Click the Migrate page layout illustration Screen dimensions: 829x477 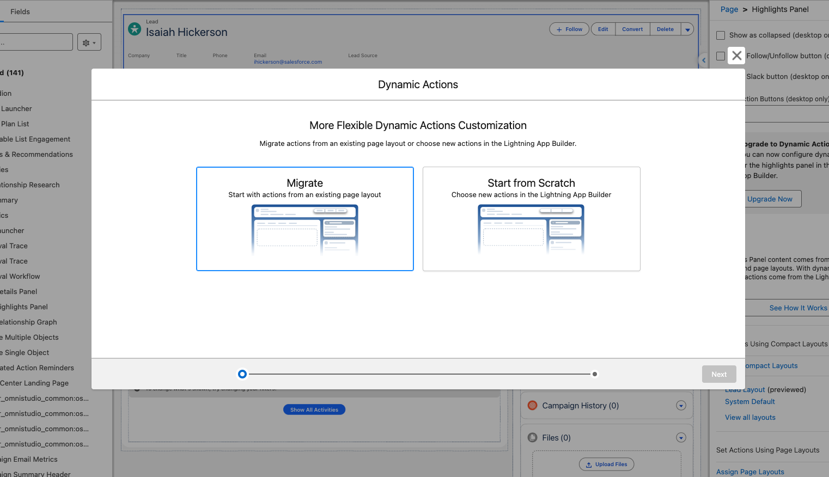coord(305,230)
